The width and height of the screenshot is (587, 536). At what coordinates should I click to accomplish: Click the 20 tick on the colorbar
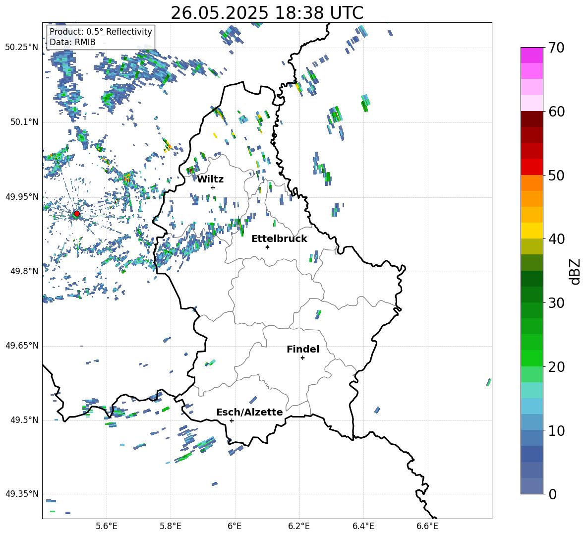[x=556, y=366]
